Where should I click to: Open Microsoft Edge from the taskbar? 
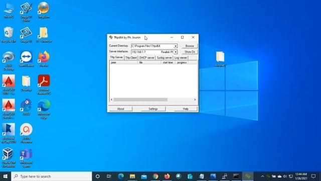pos(121,176)
